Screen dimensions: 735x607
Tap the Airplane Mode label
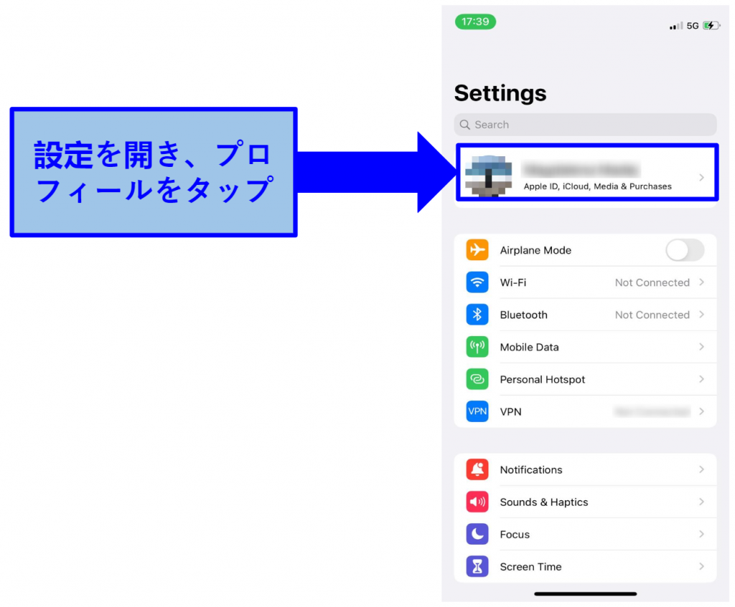(x=535, y=250)
